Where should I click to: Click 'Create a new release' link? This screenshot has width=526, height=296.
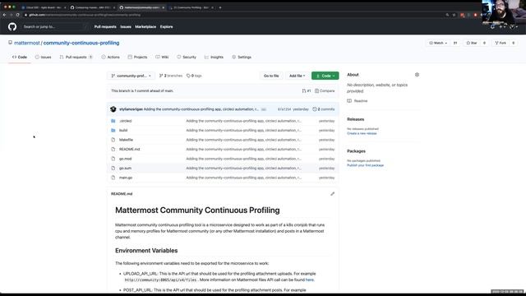pyautogui.click(x=362, y=133)
